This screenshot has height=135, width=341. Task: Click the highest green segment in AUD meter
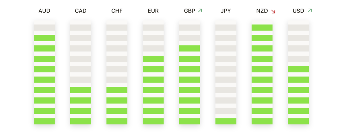pos(44,38)
